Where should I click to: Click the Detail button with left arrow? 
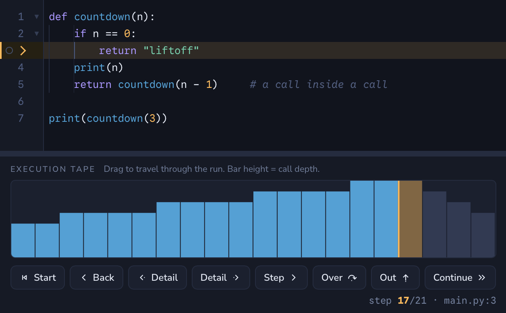click(158, 278)
